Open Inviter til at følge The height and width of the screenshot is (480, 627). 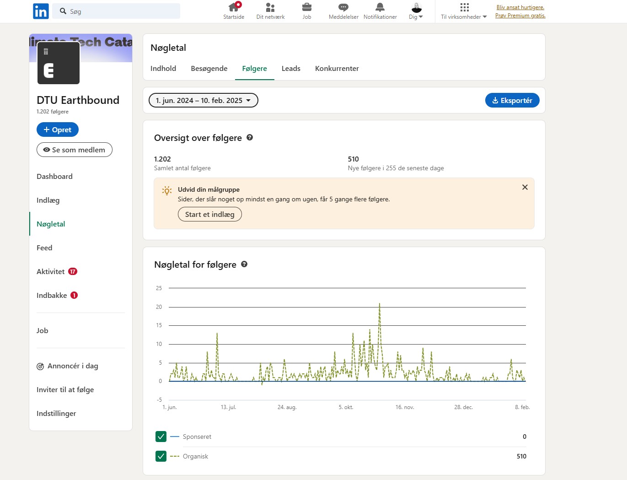point(65,390)
